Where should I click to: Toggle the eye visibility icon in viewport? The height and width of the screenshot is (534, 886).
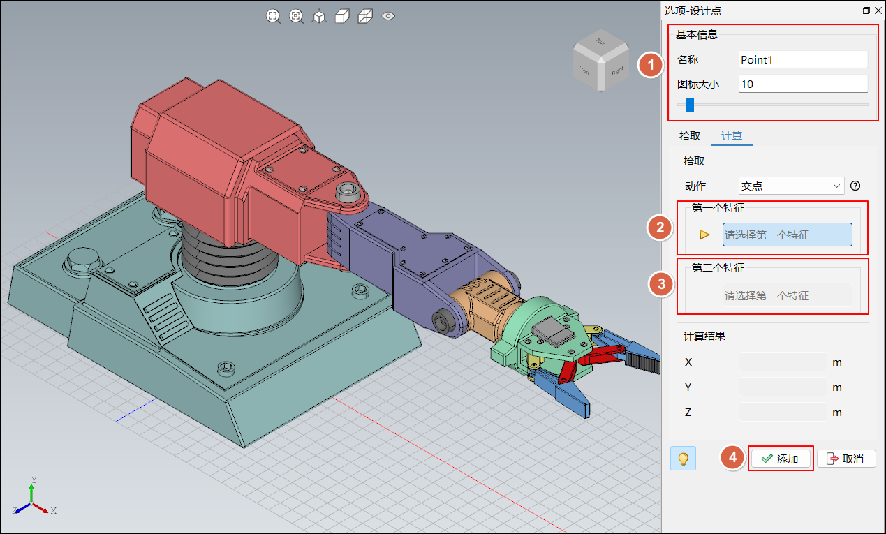pos(389,16)
